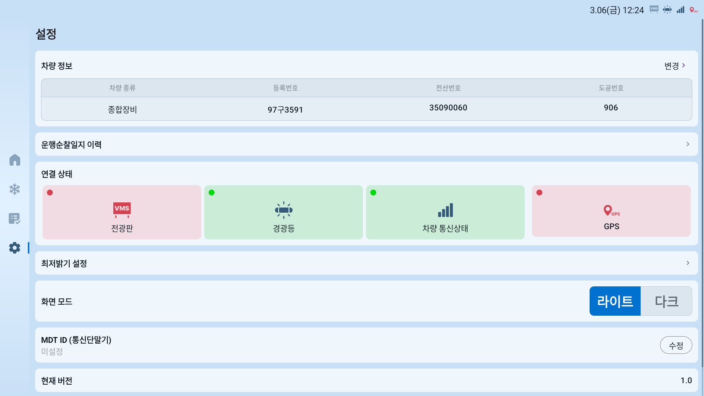Click the signal strength icon in top bar
The width and height of the screenshot is (704, 396).
[681, 10]
